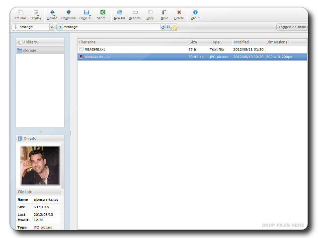Click the bookmark star icon
The height and width of the screenshot is (238, 318).
point(175,27)
